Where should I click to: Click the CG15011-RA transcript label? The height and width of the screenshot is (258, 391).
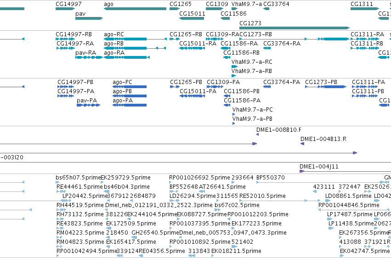(198, 43)
